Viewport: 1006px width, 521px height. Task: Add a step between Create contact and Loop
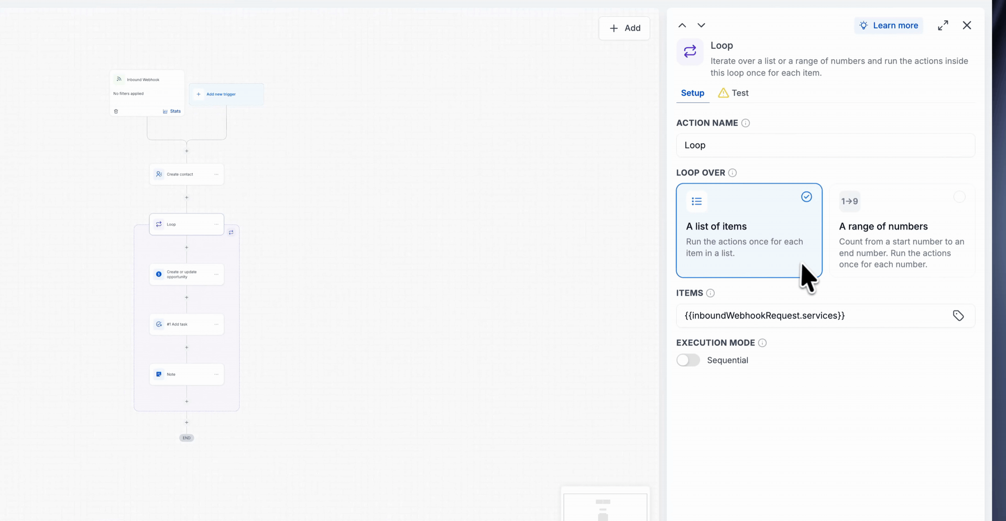pos(187,198)
